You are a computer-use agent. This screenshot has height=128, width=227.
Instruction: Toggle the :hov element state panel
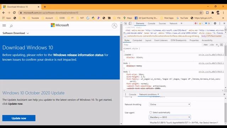tap(205, 45)
